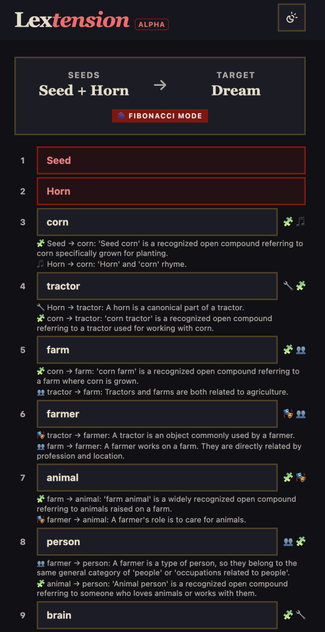This screenshot has width=325, height=632.
Task: Click the people icon beside person
Action: click(289, 541)
